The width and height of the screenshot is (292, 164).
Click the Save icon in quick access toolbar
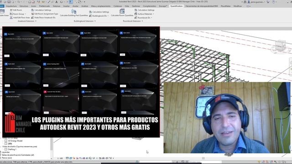coord(9,2)
